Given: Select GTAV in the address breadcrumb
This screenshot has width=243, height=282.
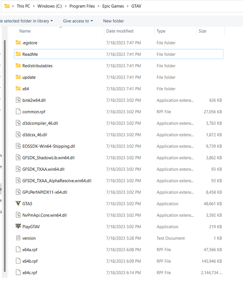Looking at the screenshot, I should point(136,6).
